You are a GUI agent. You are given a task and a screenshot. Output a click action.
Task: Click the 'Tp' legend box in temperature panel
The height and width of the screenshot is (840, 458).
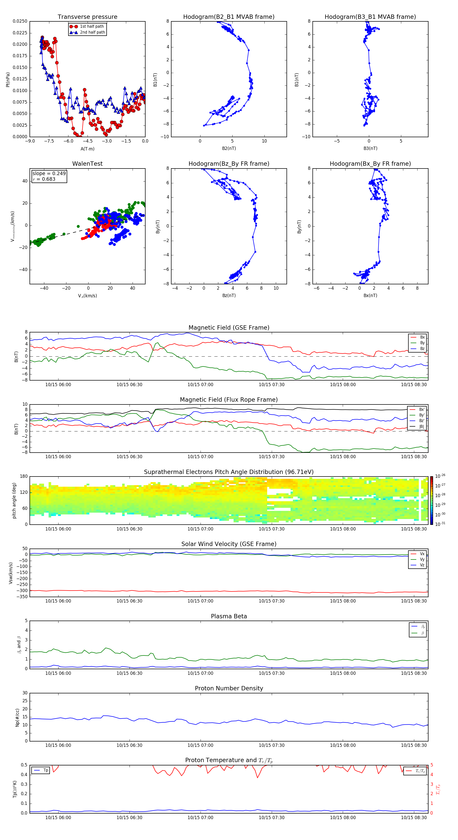pos(40,770)
